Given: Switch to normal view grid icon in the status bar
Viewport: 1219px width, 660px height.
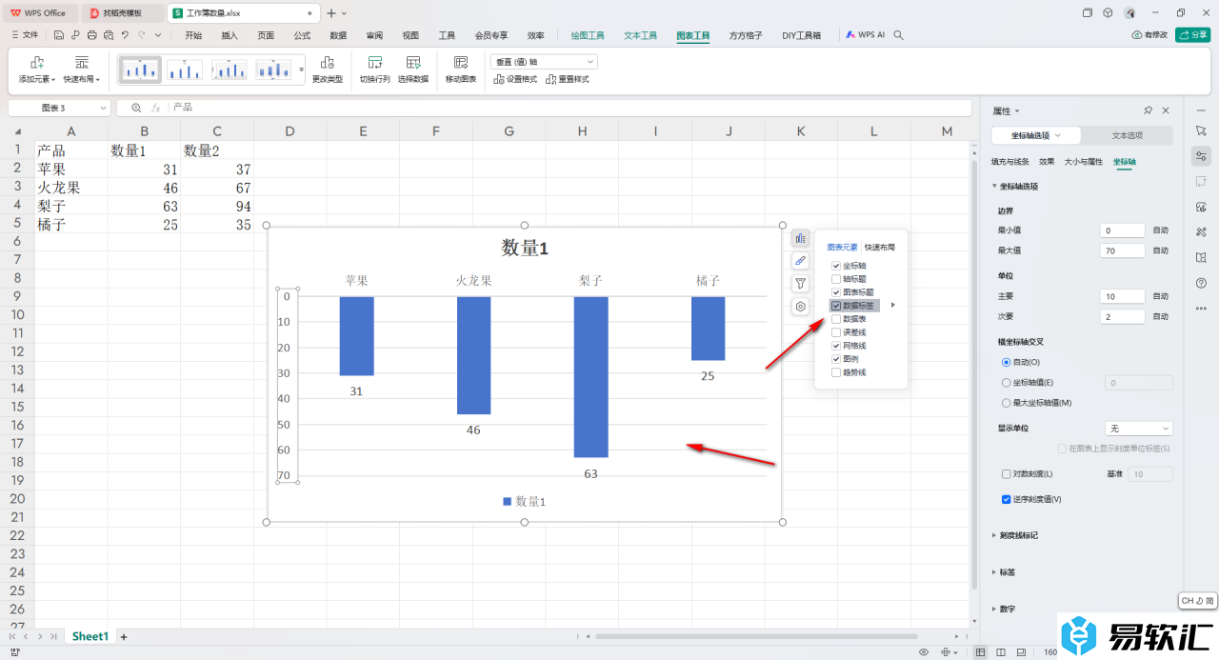Looking at the screenshot, I should click(981, 652).
